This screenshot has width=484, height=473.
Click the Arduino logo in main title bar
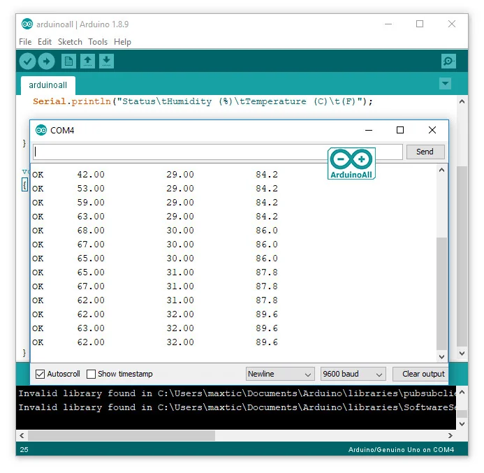[27, 24]
